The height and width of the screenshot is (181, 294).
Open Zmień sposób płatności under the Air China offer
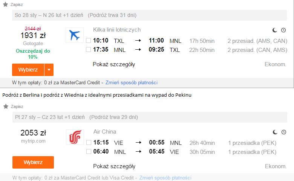165,178
